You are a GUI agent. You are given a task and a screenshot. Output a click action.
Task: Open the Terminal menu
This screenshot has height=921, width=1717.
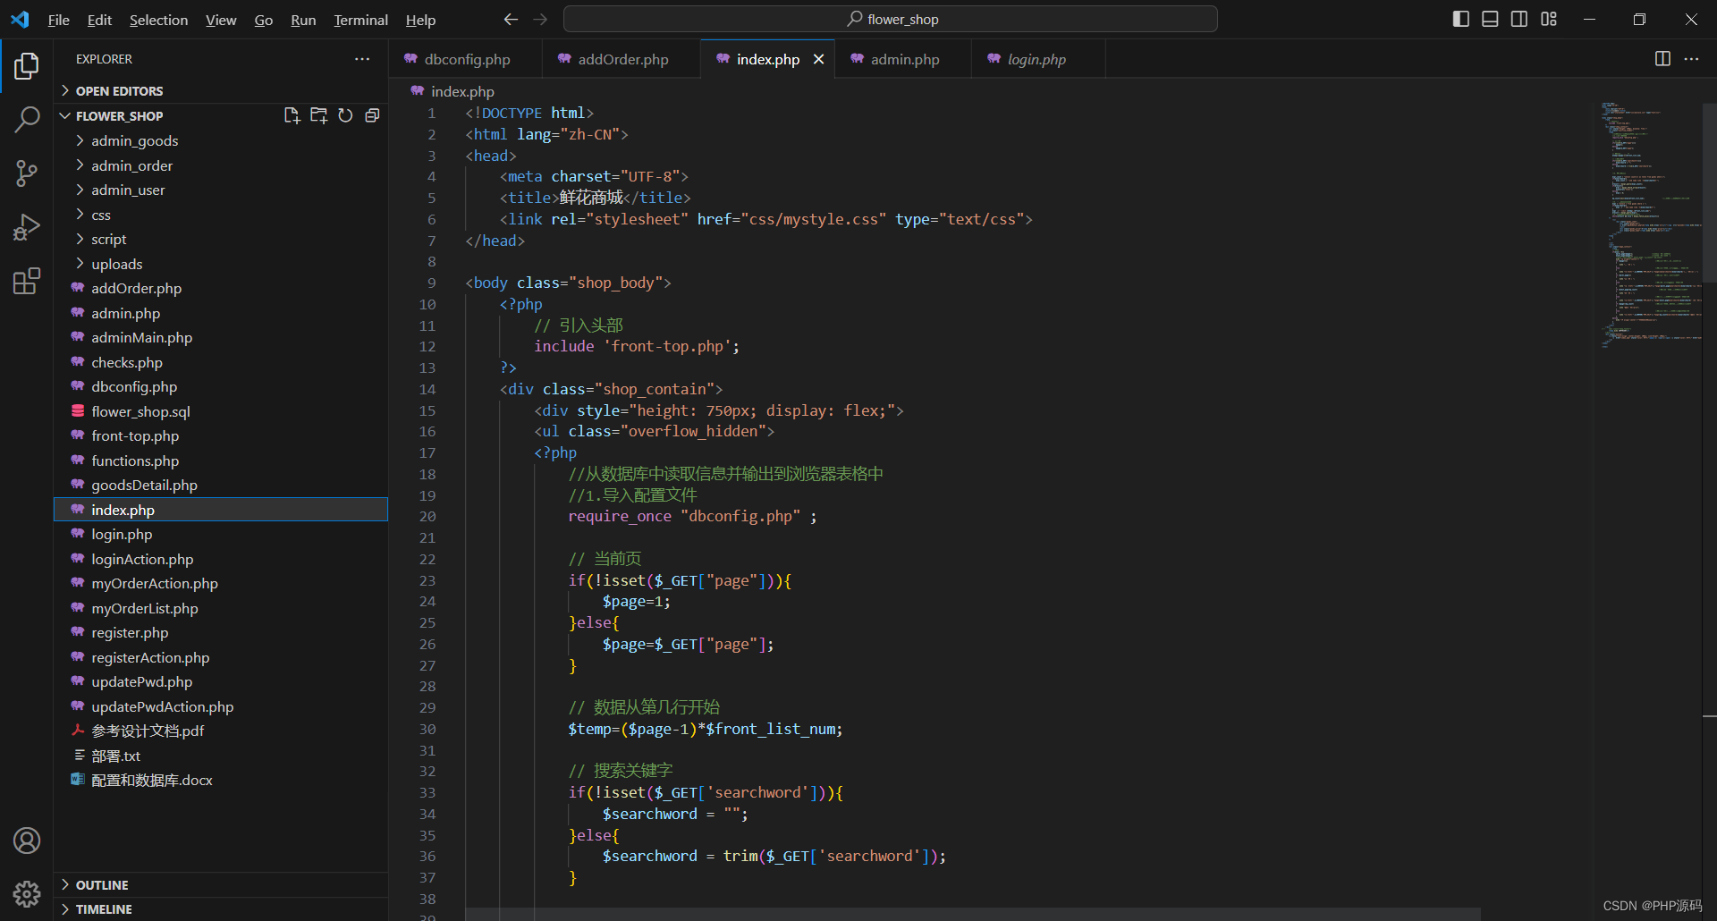pos(360,20)
